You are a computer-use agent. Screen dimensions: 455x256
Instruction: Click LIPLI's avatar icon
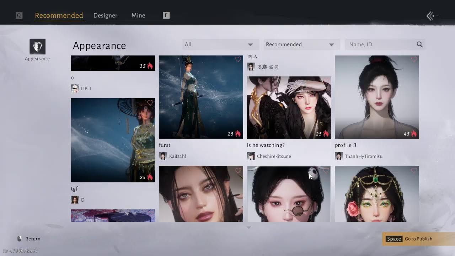(75, 89)
